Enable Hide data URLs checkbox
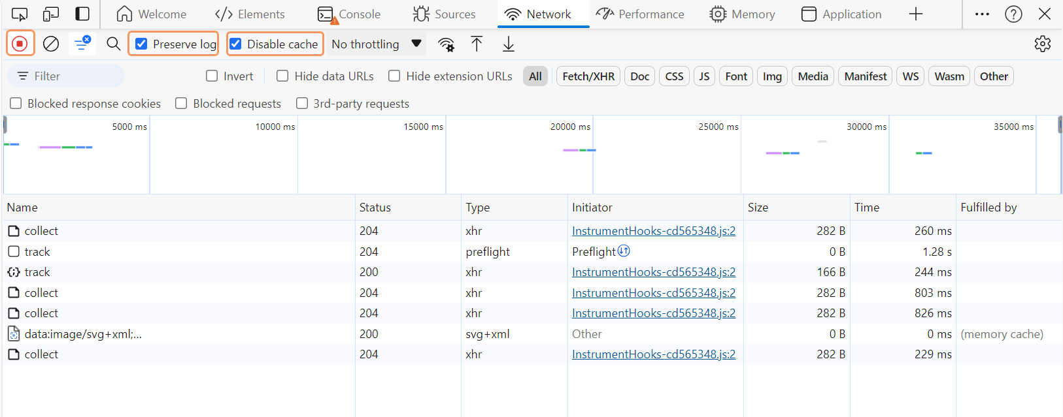 coord(282,76)
